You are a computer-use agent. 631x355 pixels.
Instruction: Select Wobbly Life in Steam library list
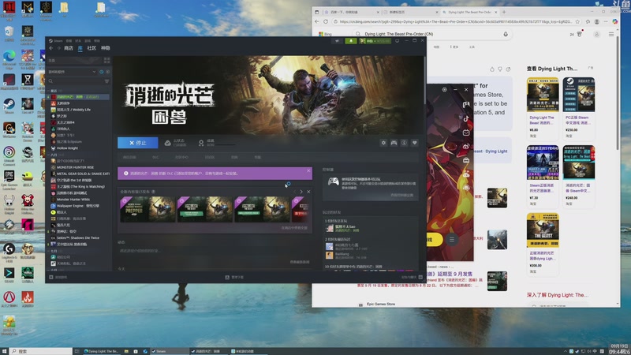73,110
